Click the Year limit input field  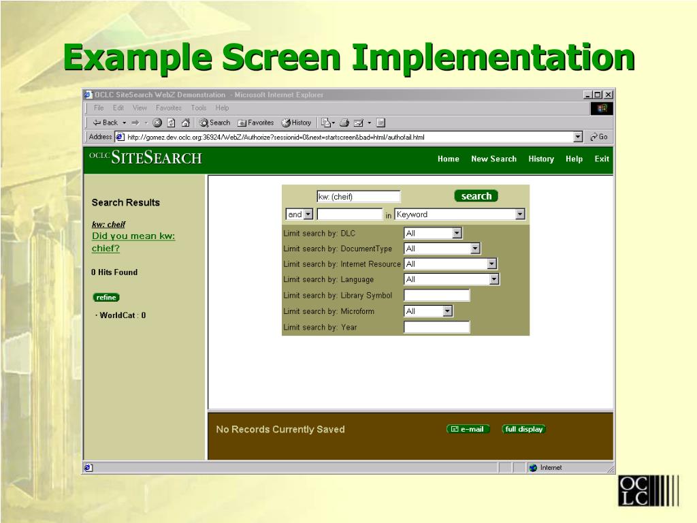pyautogui.click(x=436, y=328)
